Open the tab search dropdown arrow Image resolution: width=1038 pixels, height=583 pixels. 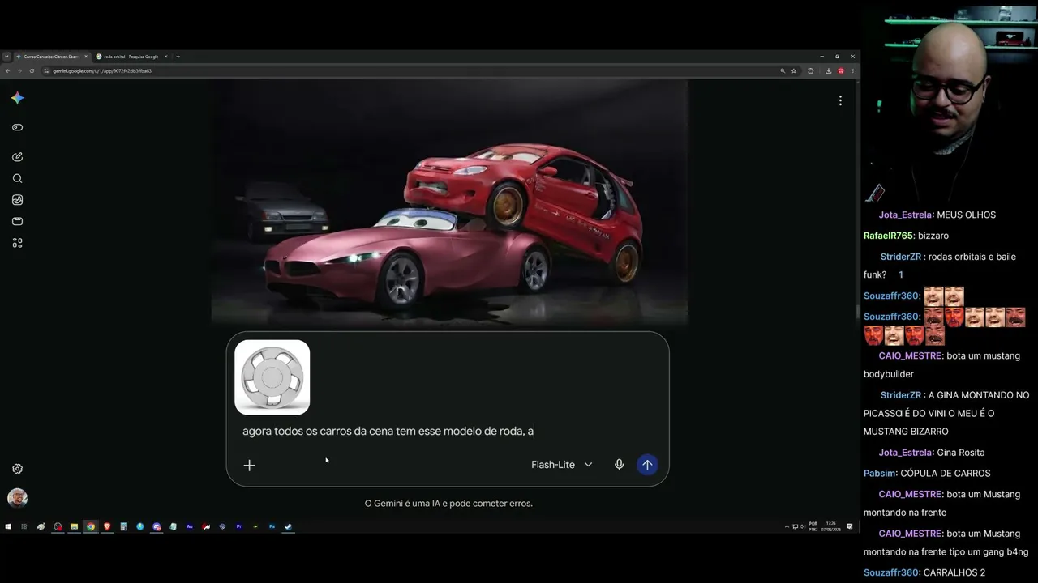(x=6, y=57)
